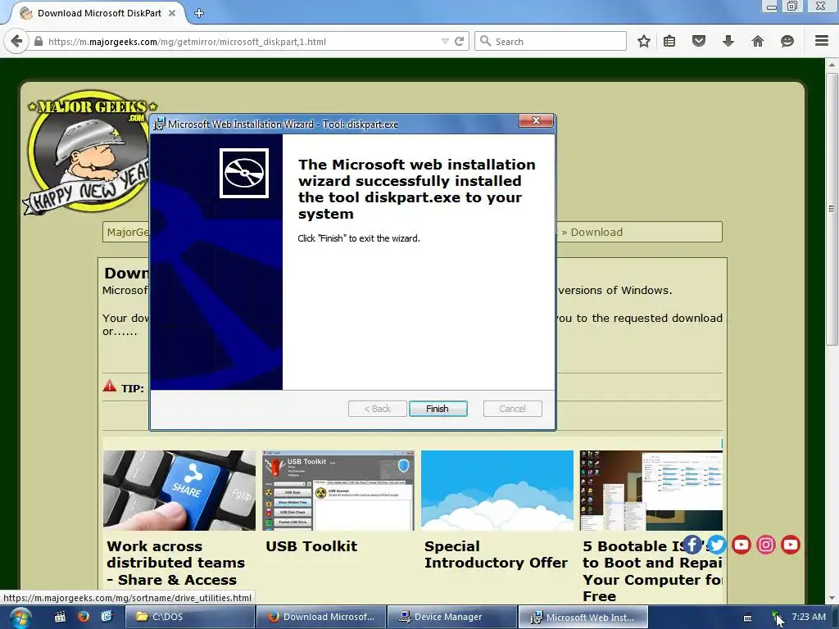Switch to the C:\DOS folder taskbar item
Viewport: 839px width, 629px height.
[189, 617]
